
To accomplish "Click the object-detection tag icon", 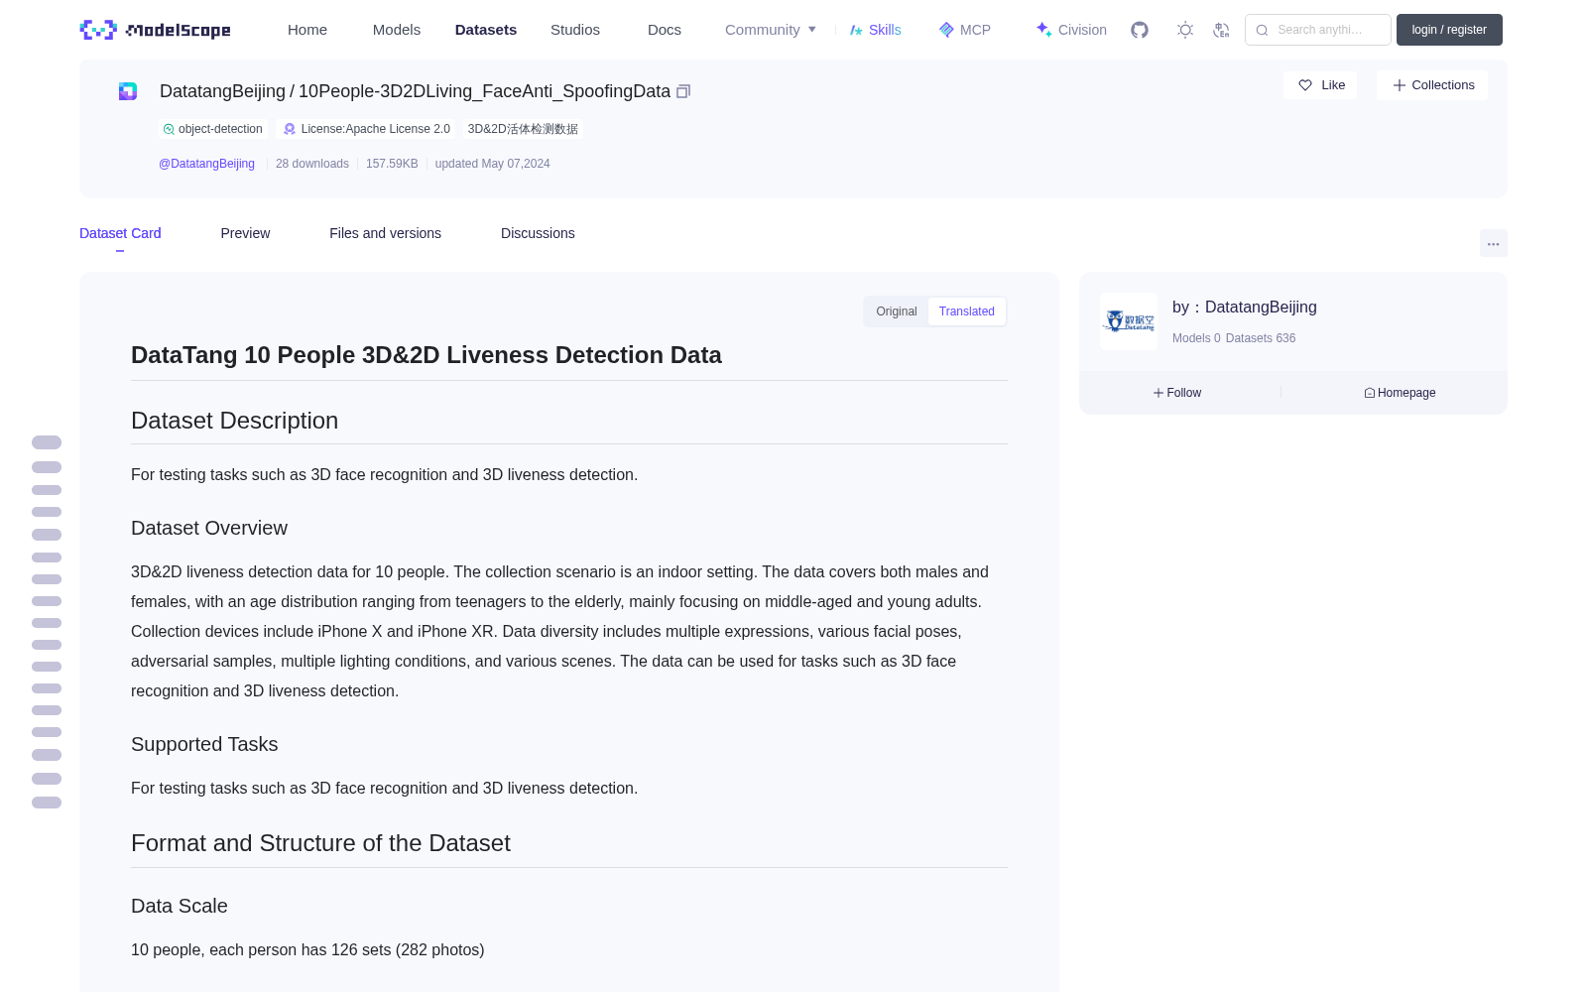I will 169,129.
